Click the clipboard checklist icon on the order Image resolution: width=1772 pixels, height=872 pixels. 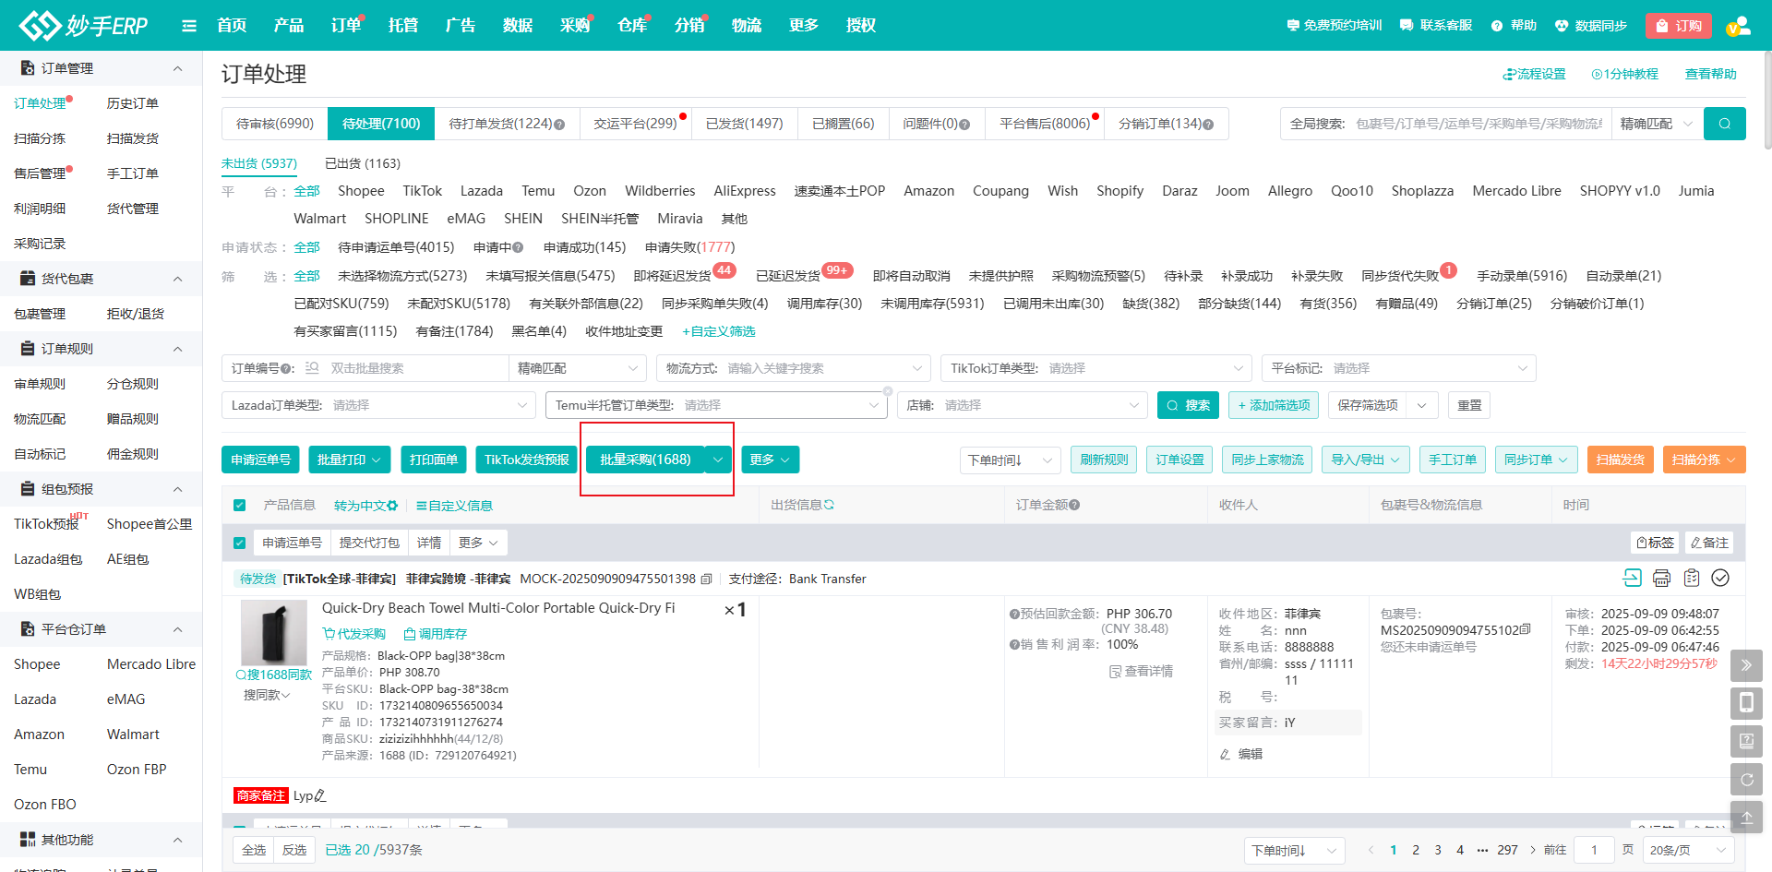pyautogui.click(x=1691, y=578)
